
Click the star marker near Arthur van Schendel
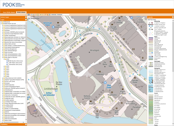(56, 90)
